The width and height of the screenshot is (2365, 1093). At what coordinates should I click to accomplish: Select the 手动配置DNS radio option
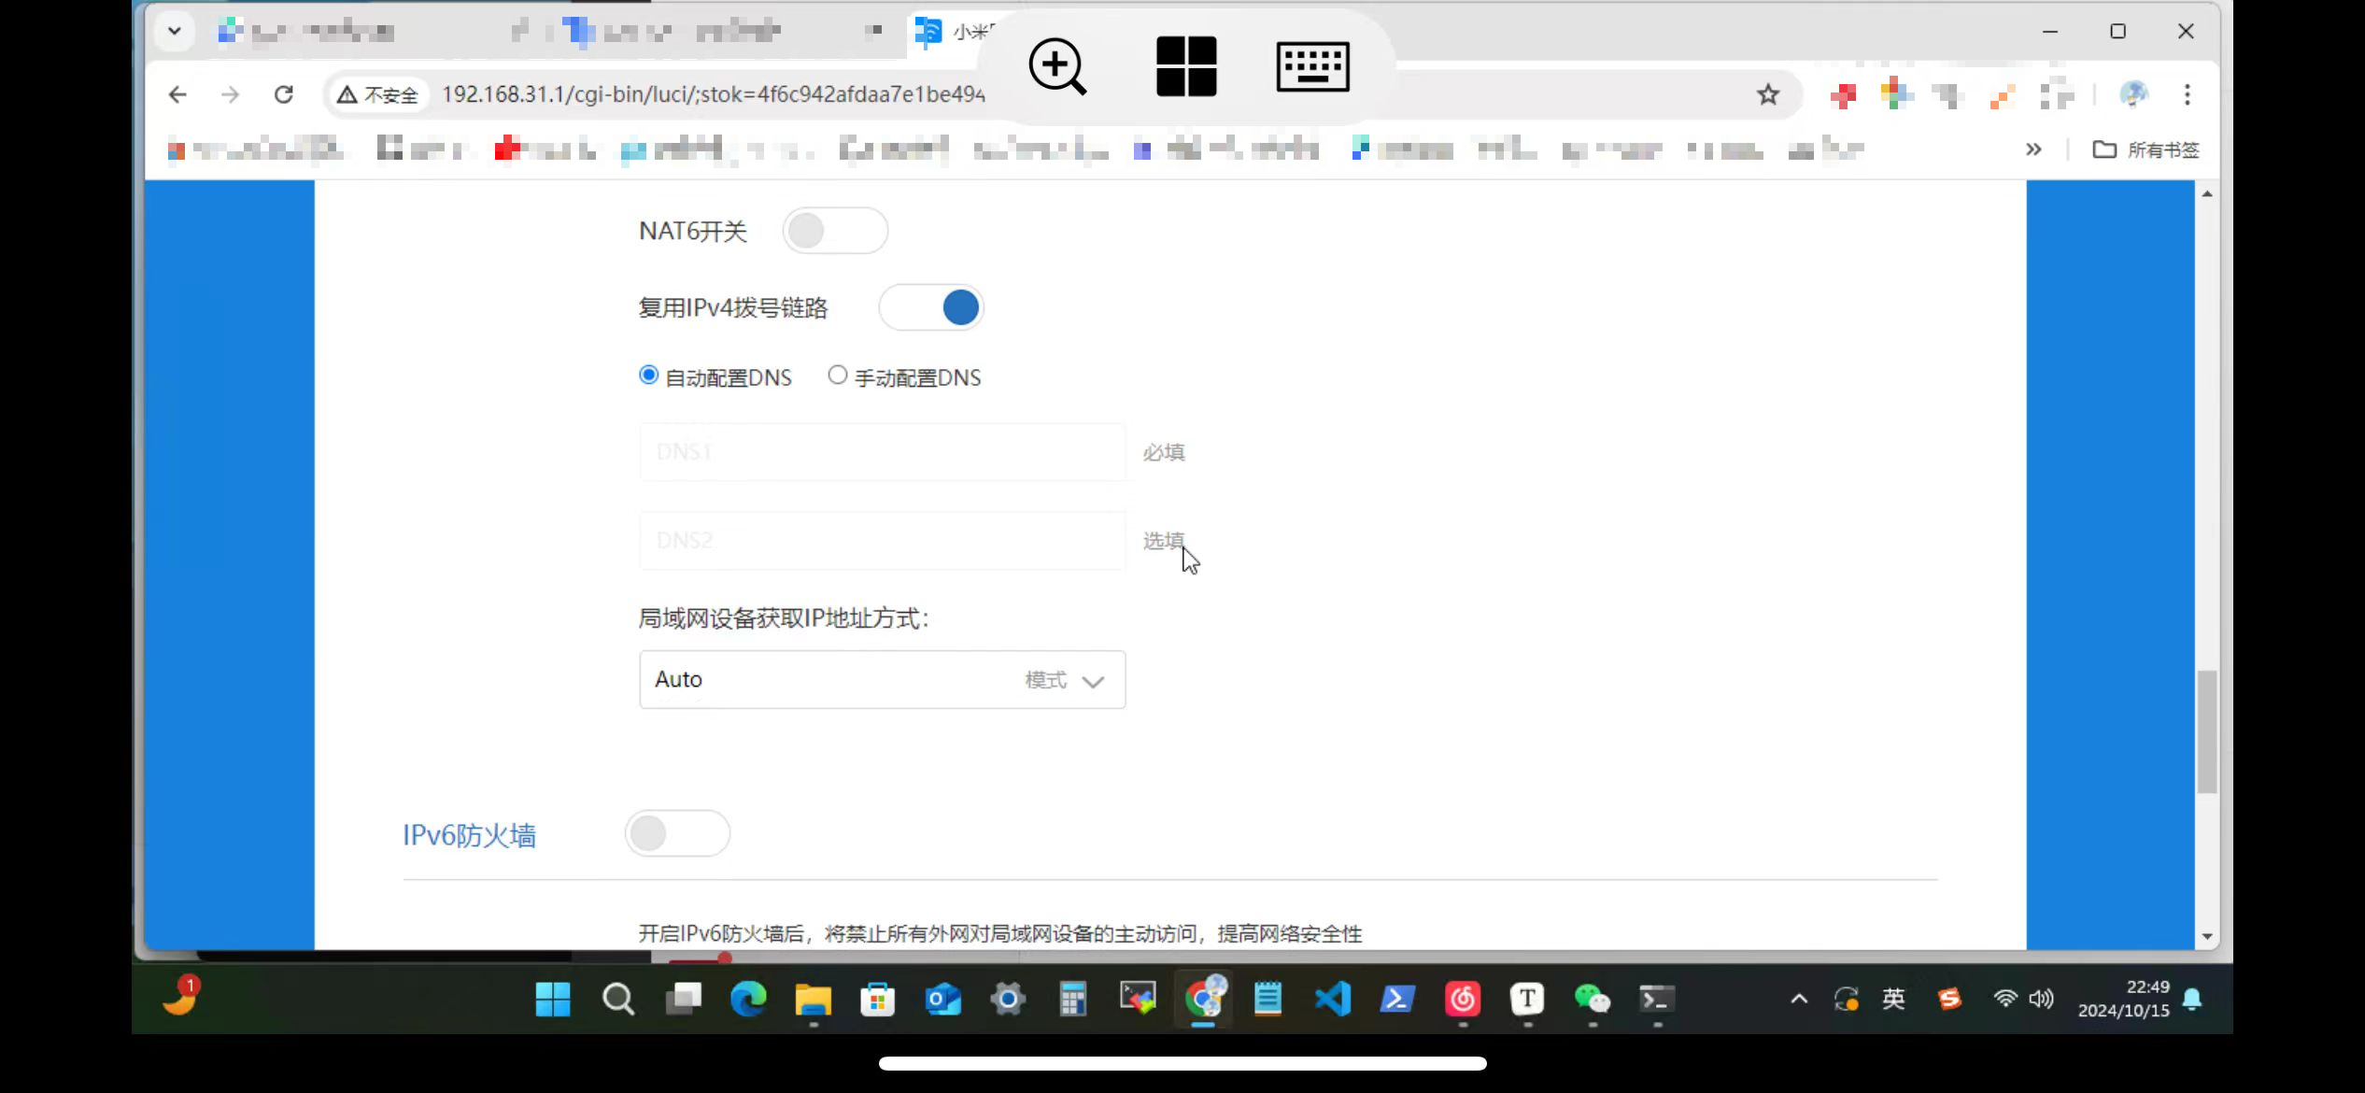click(x=838, y=376)
